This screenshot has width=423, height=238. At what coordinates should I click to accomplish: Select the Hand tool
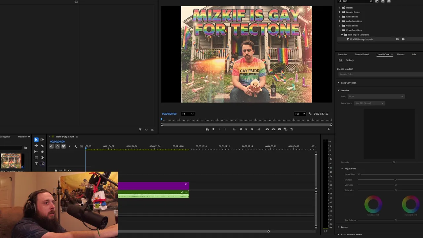(42, 158)
